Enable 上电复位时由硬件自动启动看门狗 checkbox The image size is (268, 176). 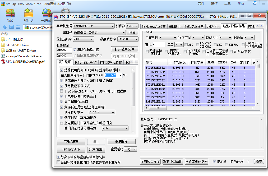(x=62, y=123)
